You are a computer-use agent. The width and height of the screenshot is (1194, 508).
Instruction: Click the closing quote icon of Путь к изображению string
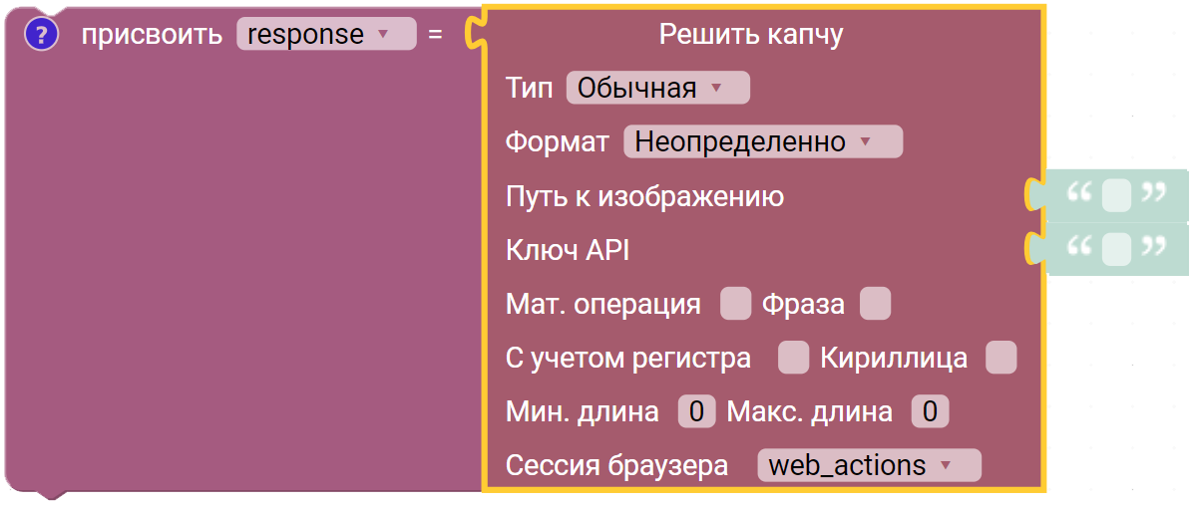(x=1153, y=193)
